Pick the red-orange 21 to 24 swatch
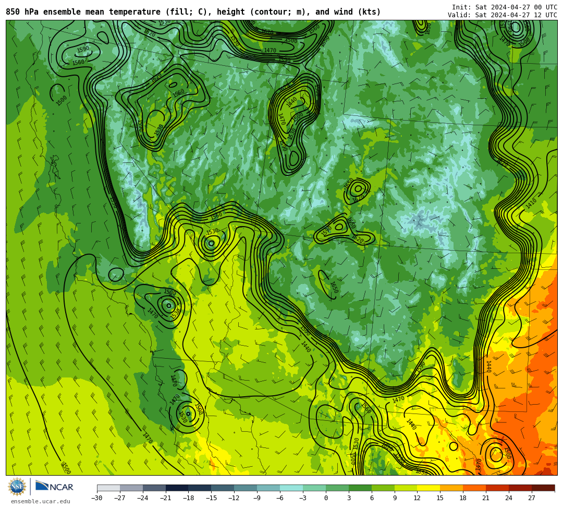Screen dimensions: 563x508 [498, 488]
